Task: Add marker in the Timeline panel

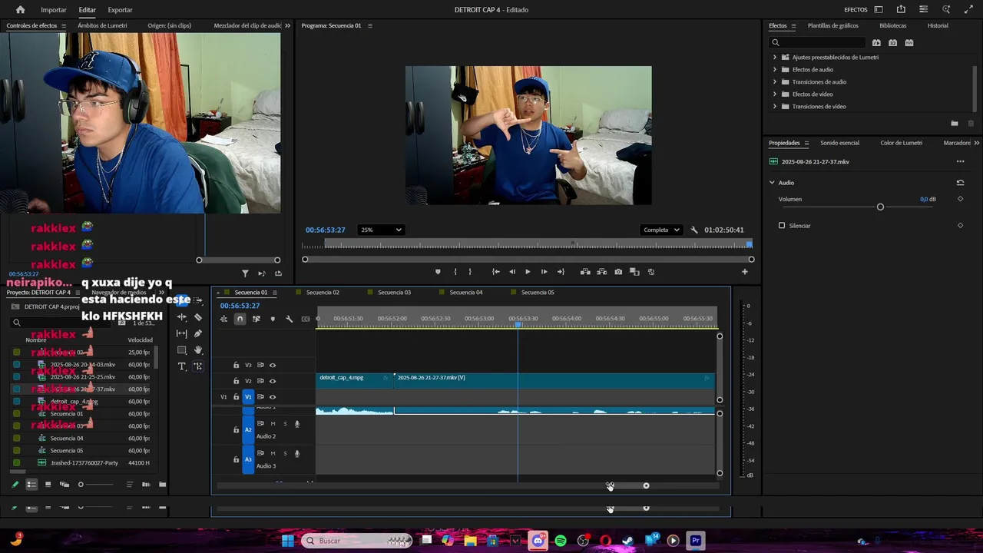Action: tap(273, 319)
